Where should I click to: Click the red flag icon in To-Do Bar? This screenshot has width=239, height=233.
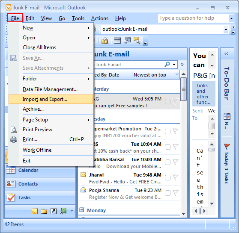click(227, 146)
